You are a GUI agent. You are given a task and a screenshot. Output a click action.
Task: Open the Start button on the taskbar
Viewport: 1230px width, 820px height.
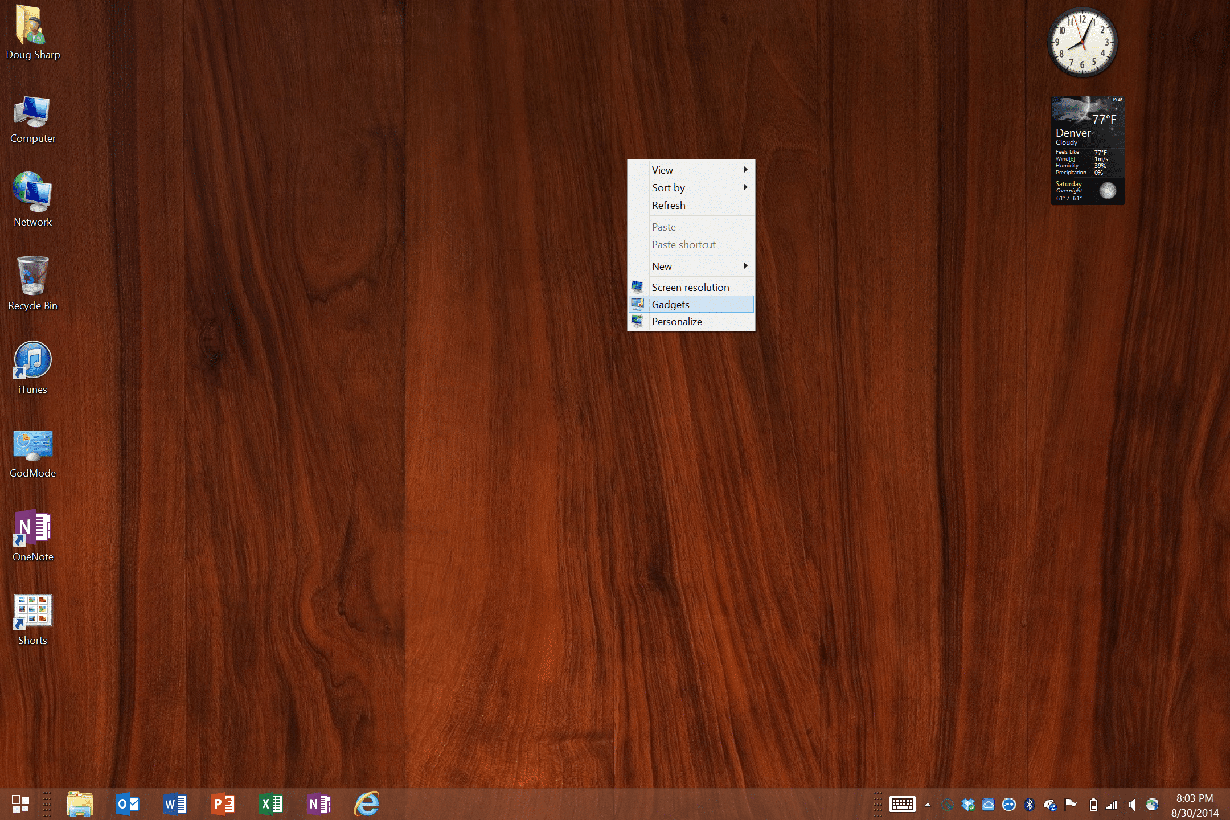tap(20, 804)
